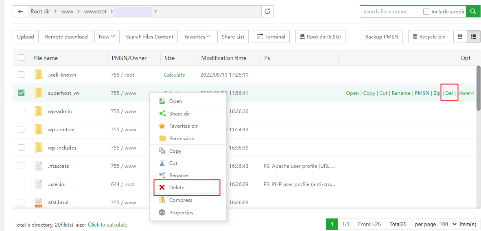Focus the Search file content field
Screen dimensions: 481x231
pyautogui.click(x=390, y=12)
